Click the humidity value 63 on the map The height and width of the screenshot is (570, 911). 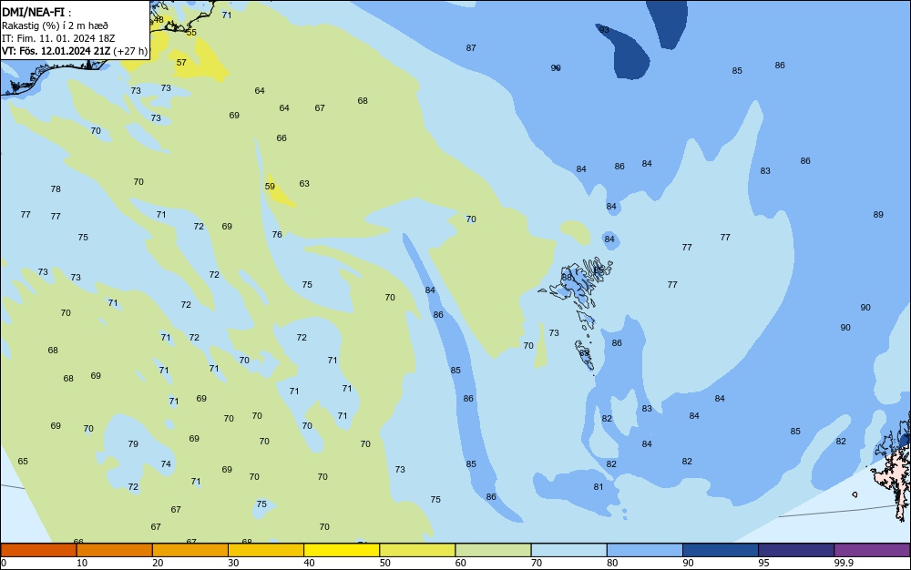click(x=304, y=183)
